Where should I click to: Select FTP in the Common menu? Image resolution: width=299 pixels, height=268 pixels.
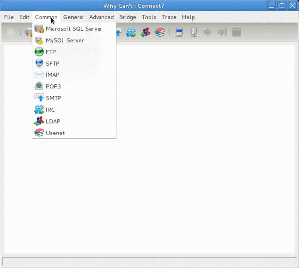74,52
